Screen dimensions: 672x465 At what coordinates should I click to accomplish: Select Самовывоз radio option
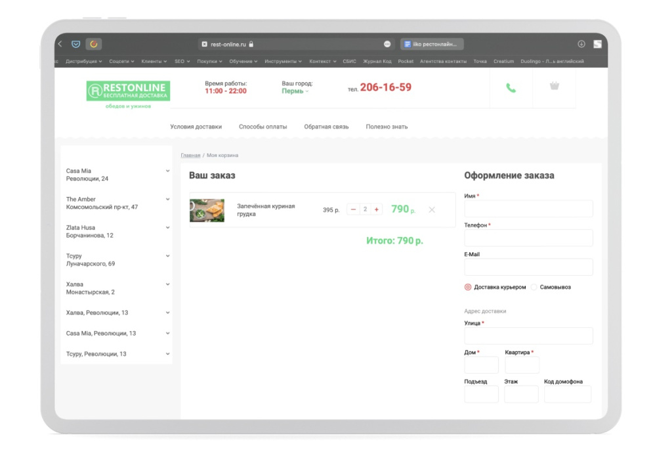[x=534, y=287]
